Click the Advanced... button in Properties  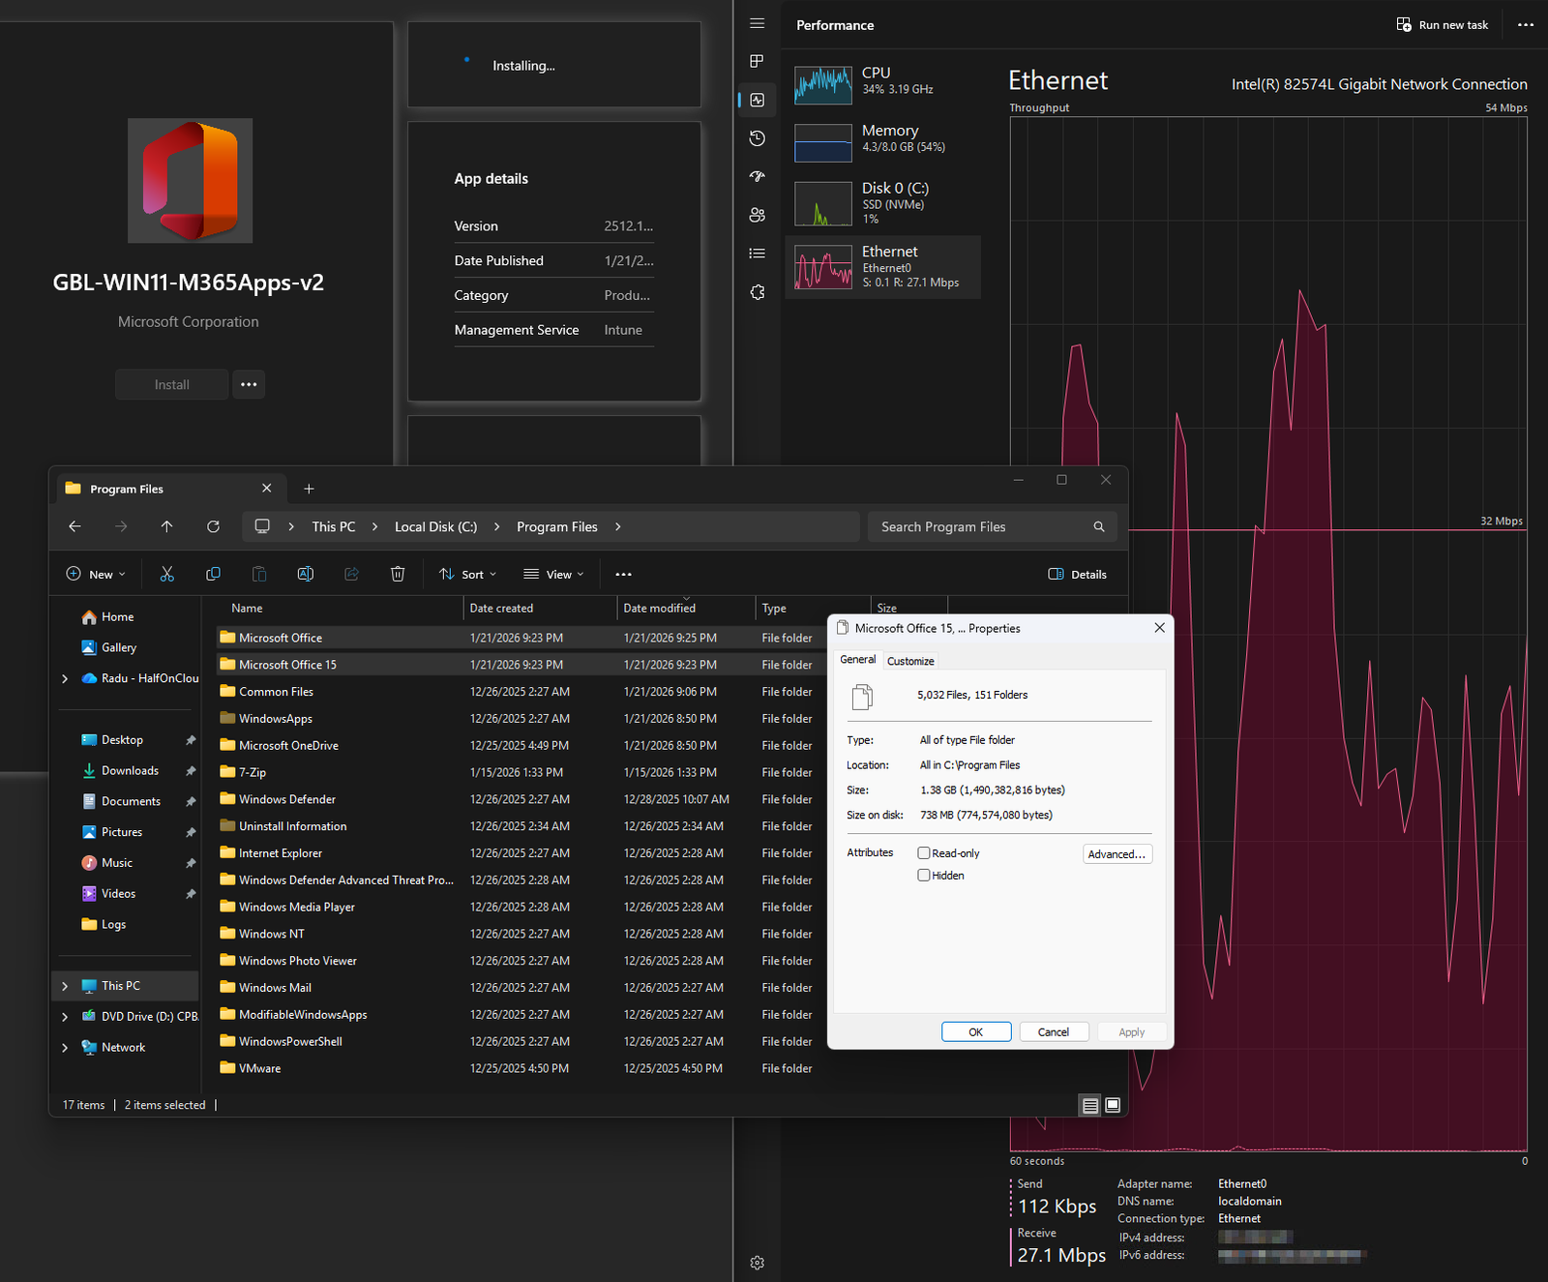click(1116, 854)
